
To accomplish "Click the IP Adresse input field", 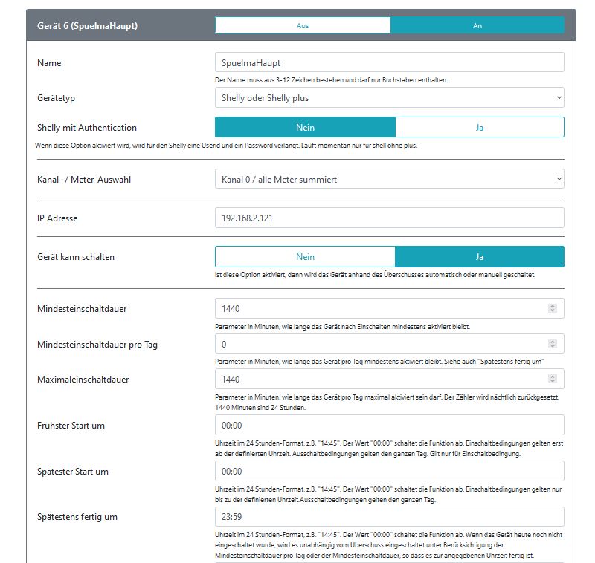I will [x=389, y=218].
